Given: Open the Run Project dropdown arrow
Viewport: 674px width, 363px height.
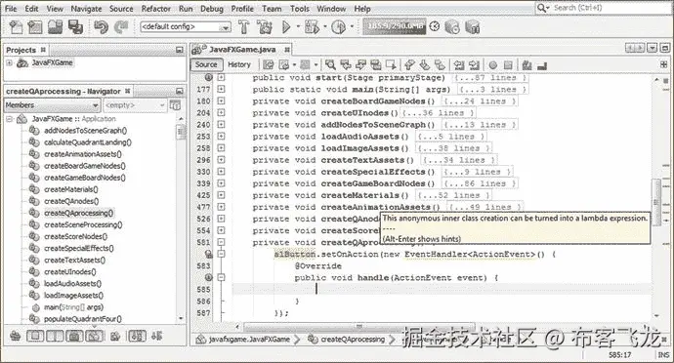Looking at the screenshot, I should [x=298, y=26].
